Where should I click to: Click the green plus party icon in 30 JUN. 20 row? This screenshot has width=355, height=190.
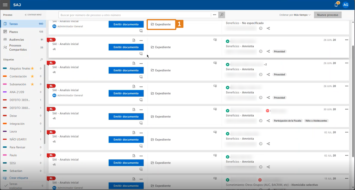(228, 111)
